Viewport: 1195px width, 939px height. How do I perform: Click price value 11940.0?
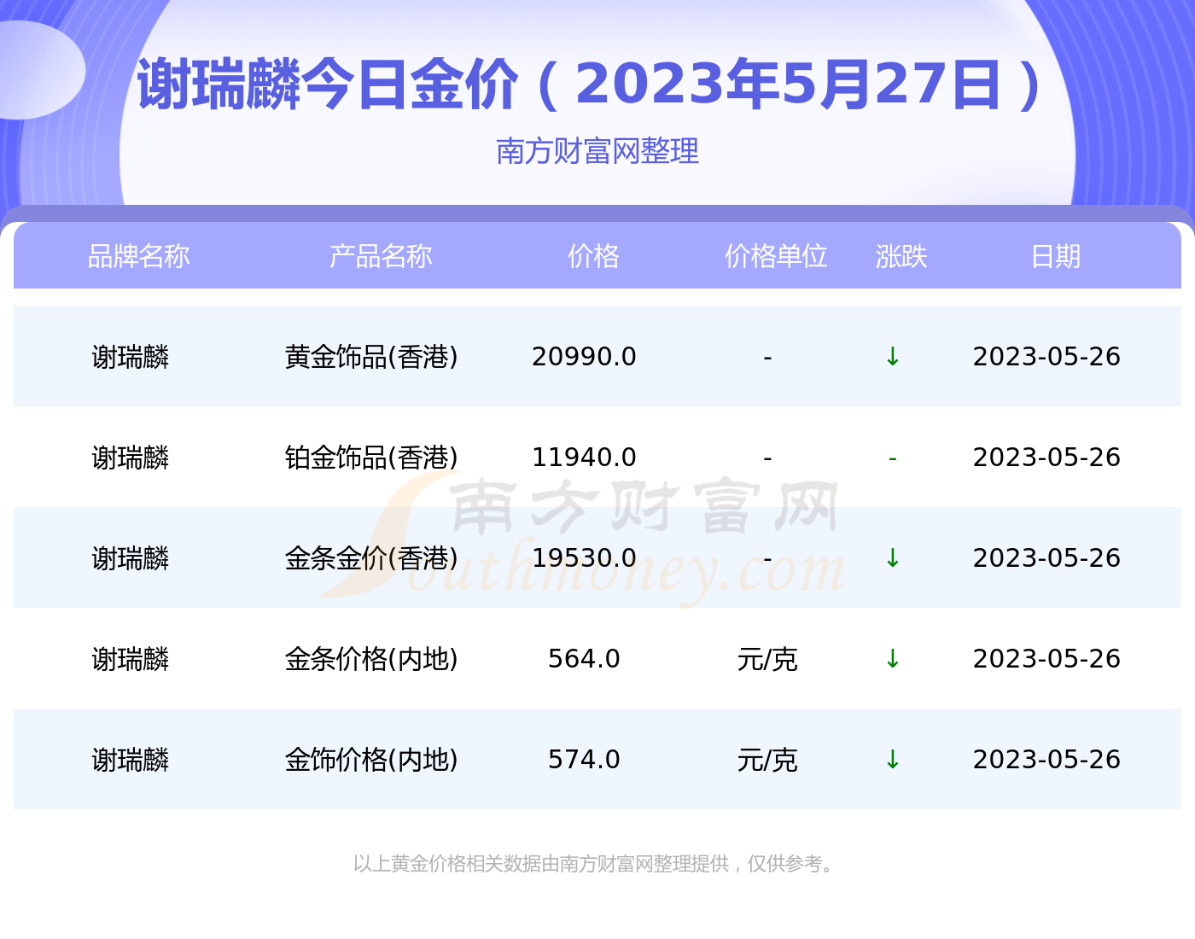[x=584, y=458]
